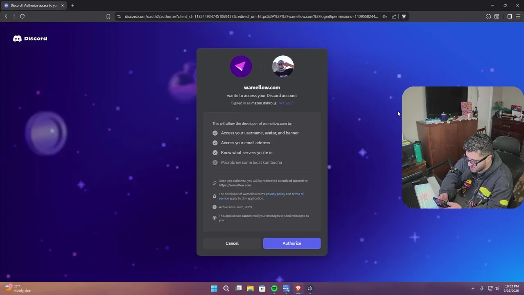Open the tab search icon
The height and width of the screenshot is (295, 524).
coord(497,16)
